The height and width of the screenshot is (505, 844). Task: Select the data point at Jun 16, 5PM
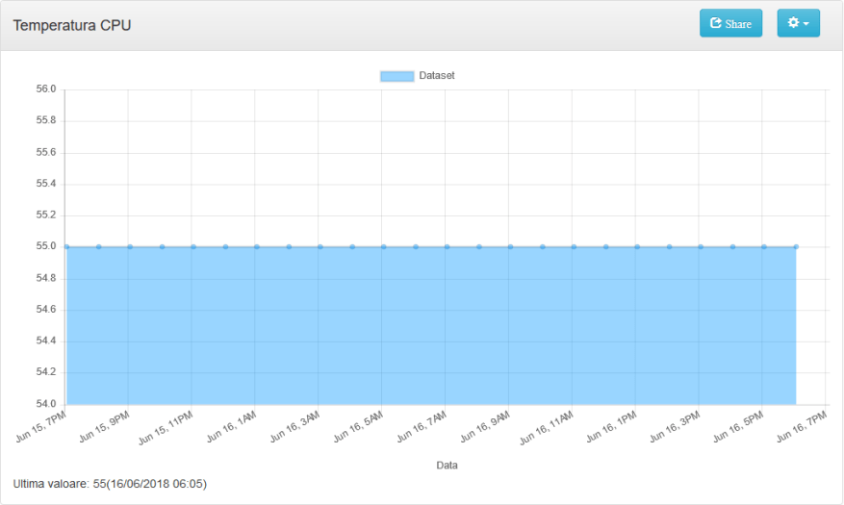pos(764,247)
